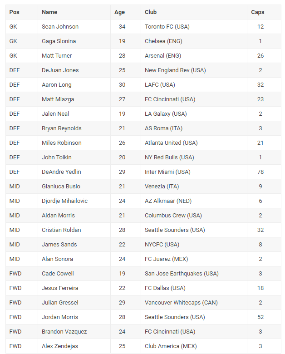Click the Age column header
This screenshot has height=354, width=285.
(119, 12)
